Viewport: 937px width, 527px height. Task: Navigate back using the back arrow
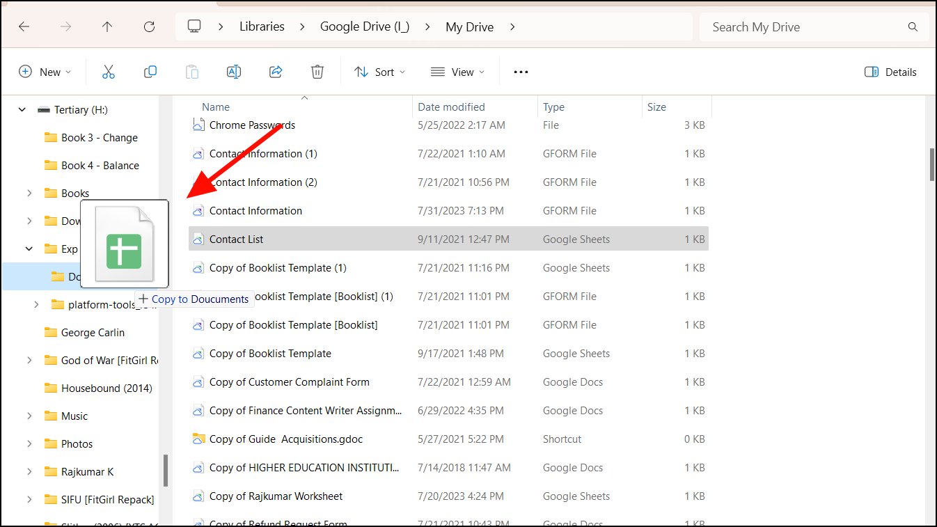coord(24,26)
